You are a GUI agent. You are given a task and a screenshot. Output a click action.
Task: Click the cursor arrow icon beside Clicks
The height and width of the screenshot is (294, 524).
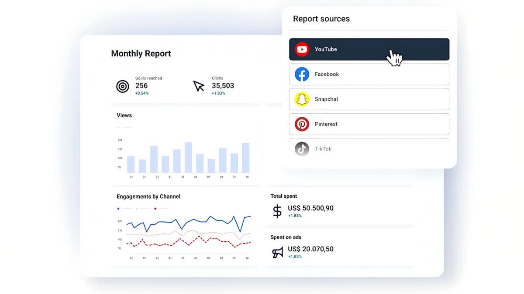coord(199,86)
